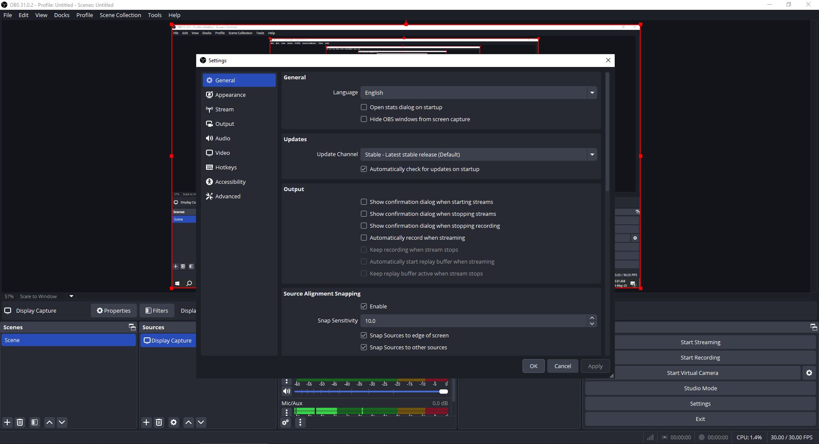Pop out the Scenes dock

coord(132,327)
